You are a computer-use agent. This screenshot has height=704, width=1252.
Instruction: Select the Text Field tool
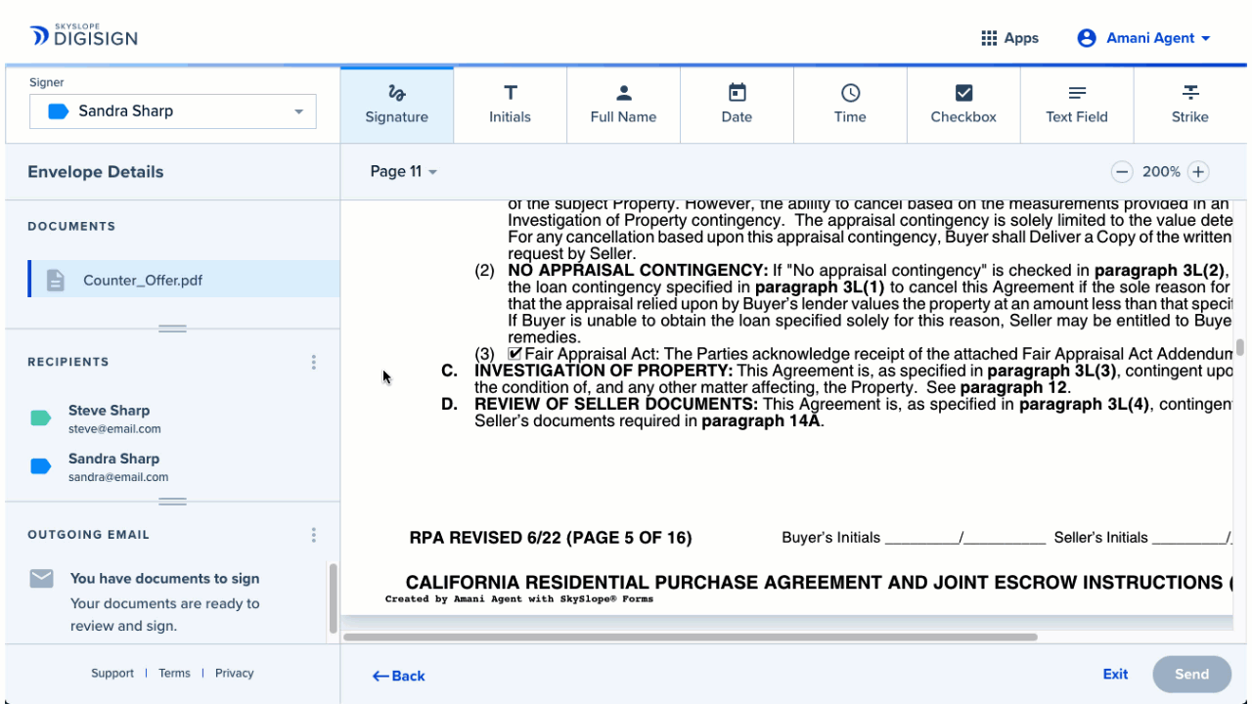coord(1077,105)
